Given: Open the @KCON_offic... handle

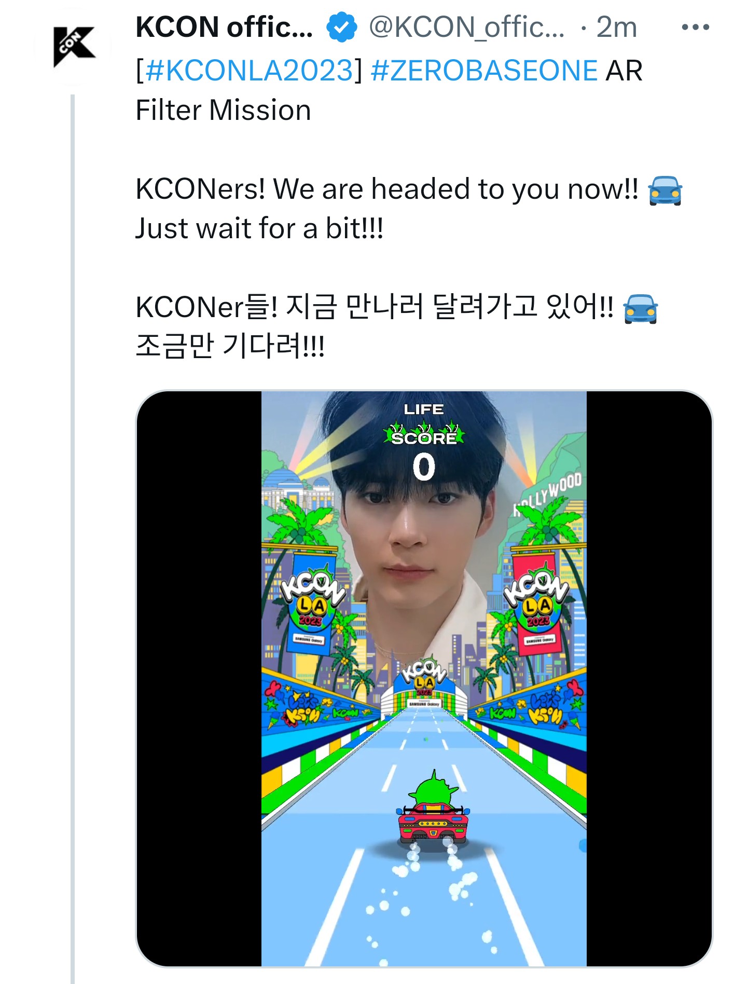Looking at the screenshot, I should pos(466,28).
